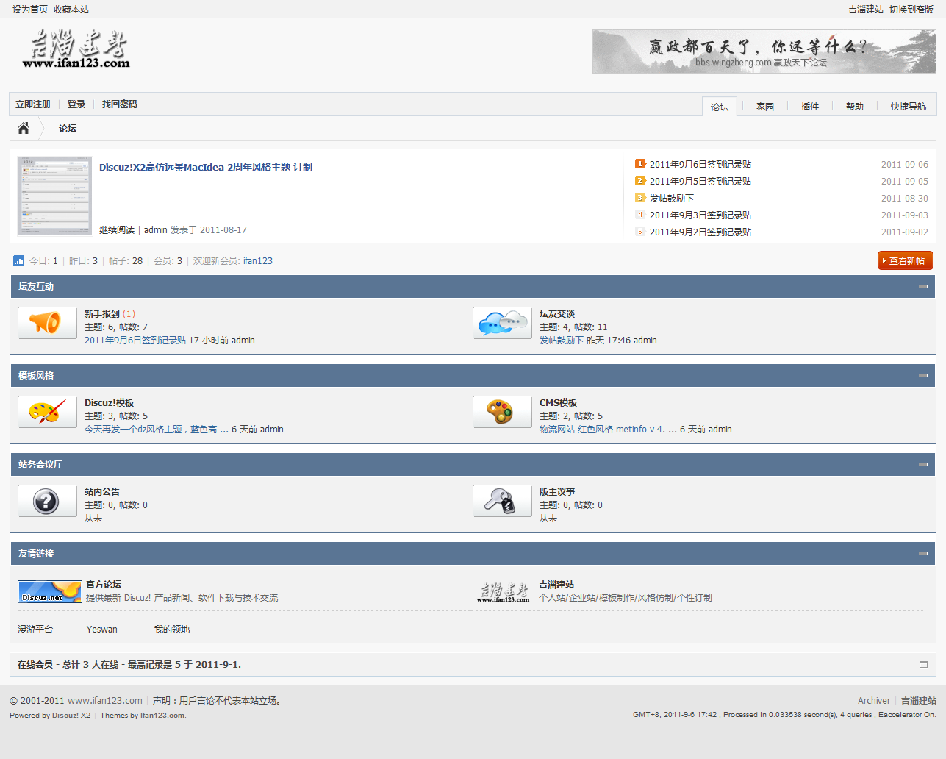Click 我的领地 friend link
The height and width of the screenshot is (759, 946).
(x=172, y=629)
